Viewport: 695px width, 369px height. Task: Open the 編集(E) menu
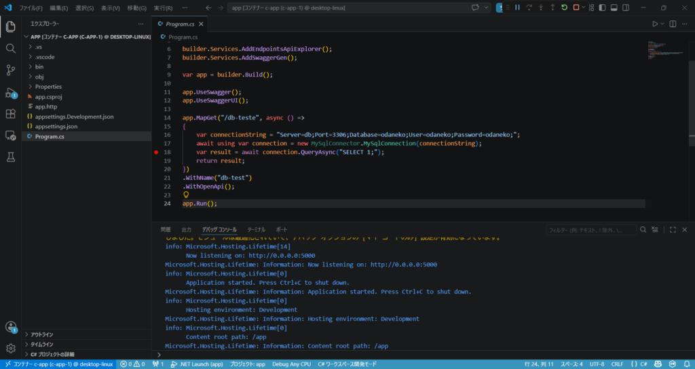(x=59, y=8)
